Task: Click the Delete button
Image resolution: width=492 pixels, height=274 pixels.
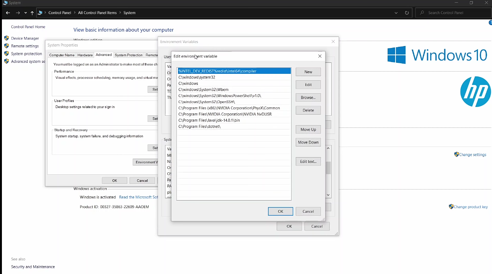Action: [308, 110]
